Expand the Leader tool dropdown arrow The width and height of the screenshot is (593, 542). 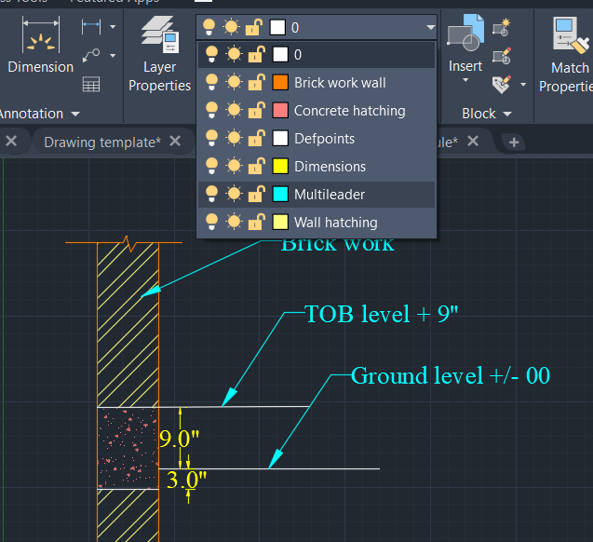[x=113, y=56]
